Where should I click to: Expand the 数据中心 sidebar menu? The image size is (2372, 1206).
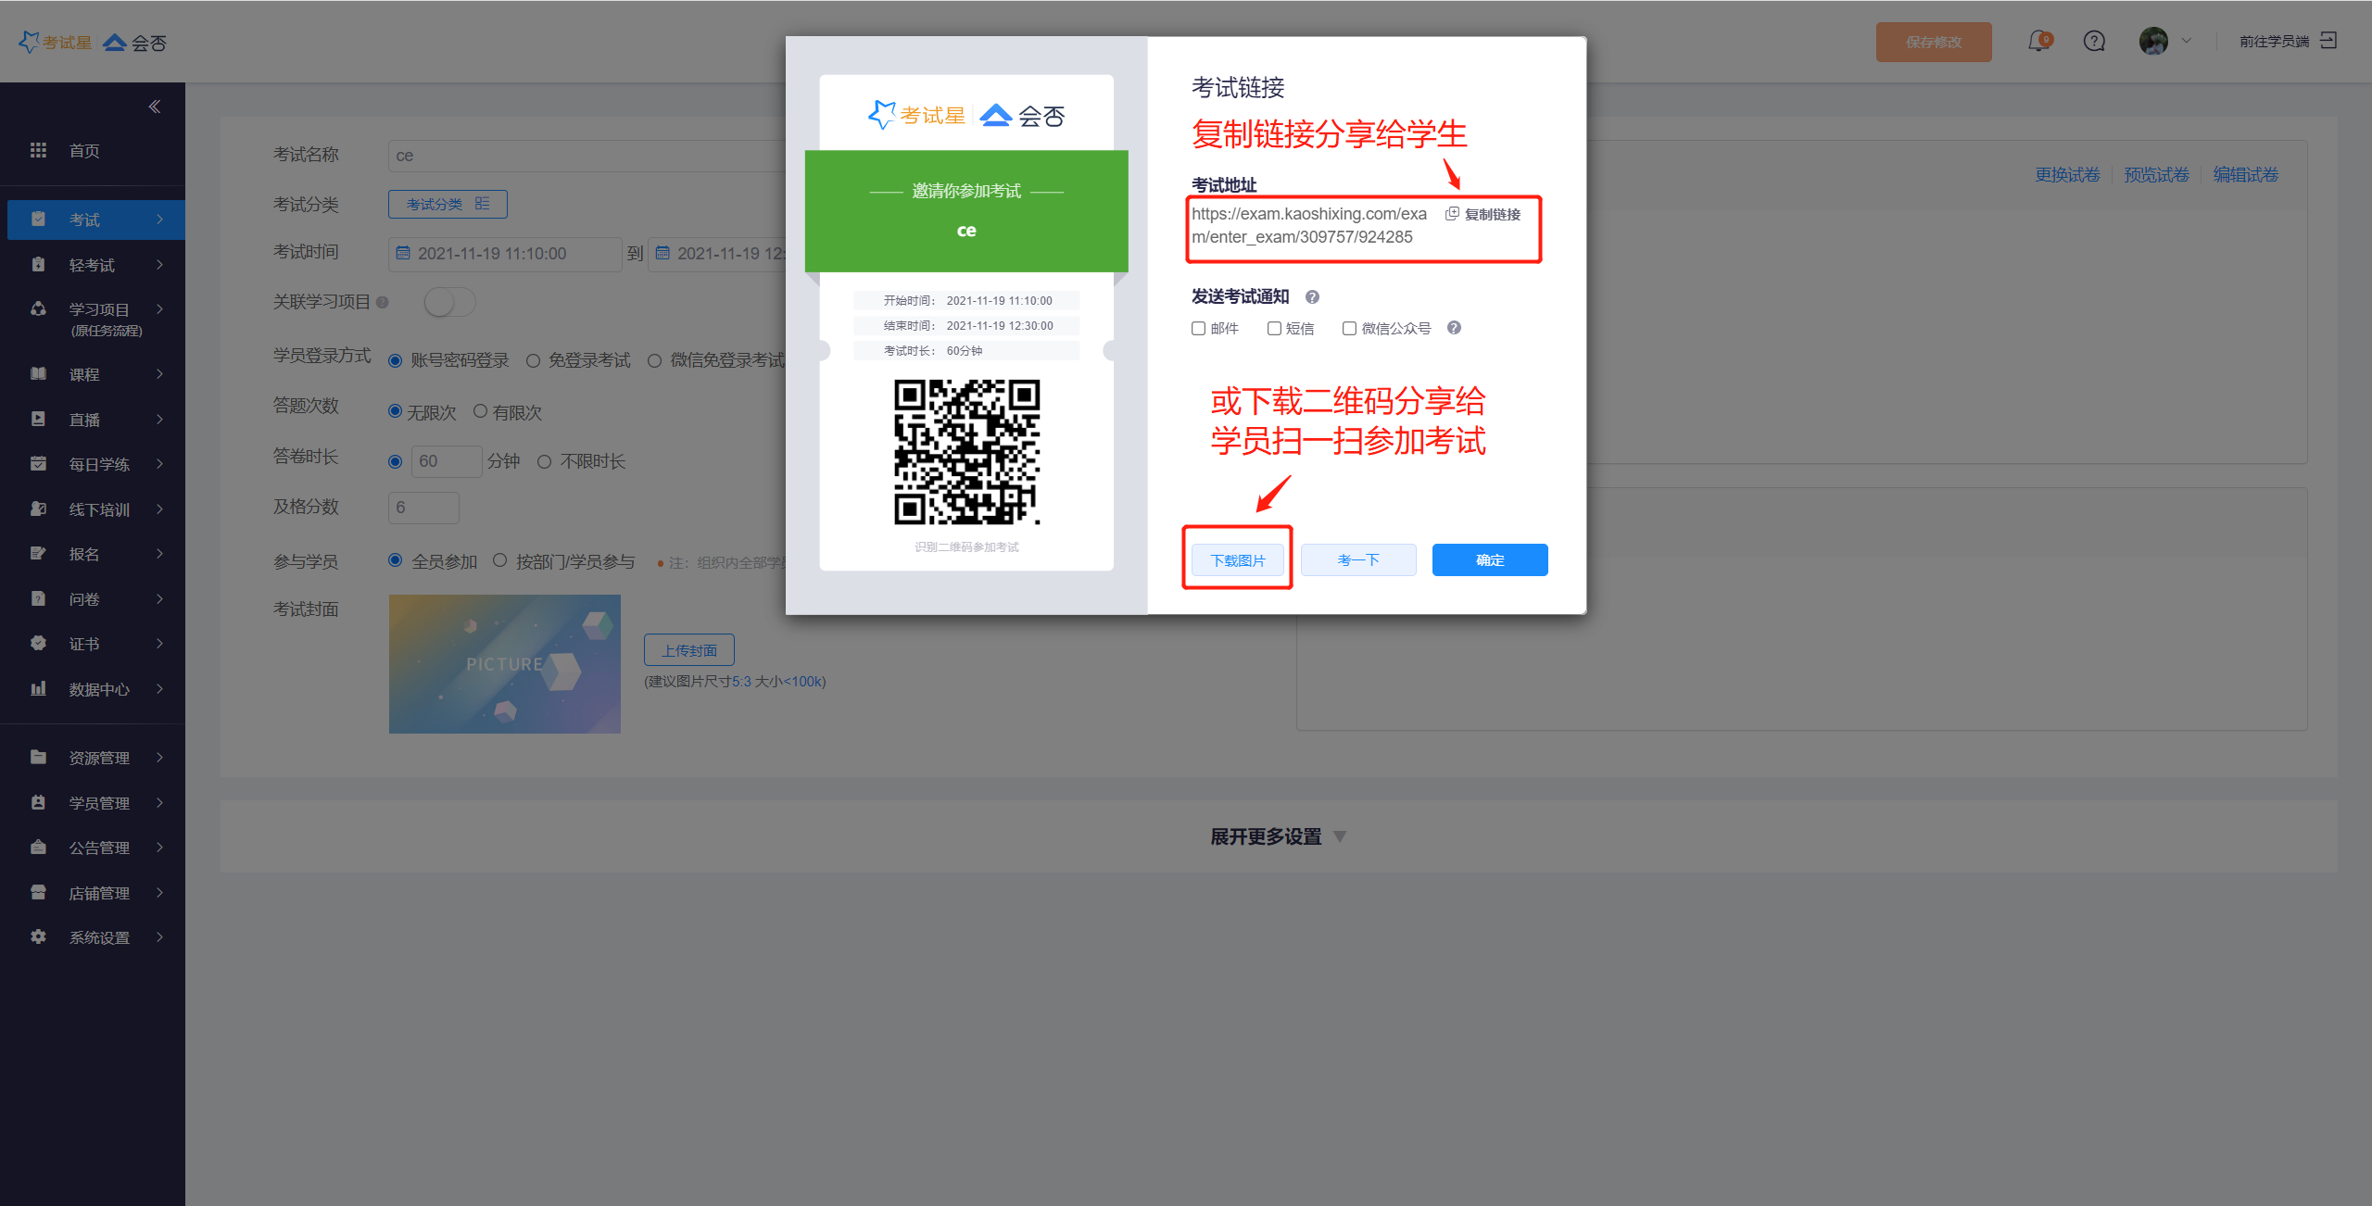pyautogui.click(x=99, y=689)
